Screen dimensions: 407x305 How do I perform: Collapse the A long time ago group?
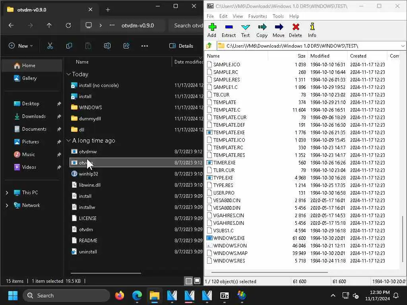(68, 141)
